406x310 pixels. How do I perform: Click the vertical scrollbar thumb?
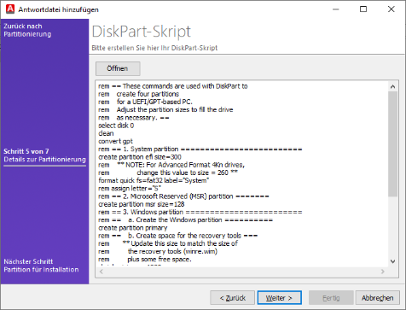click(392, 143)
